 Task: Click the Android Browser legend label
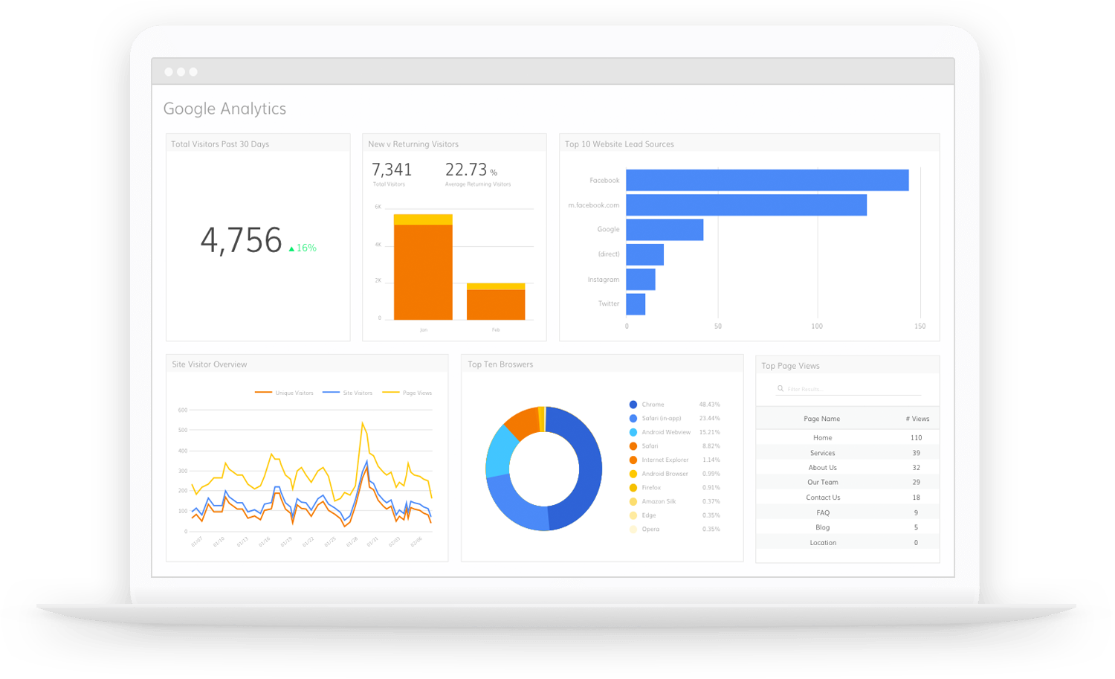point(665,474)
